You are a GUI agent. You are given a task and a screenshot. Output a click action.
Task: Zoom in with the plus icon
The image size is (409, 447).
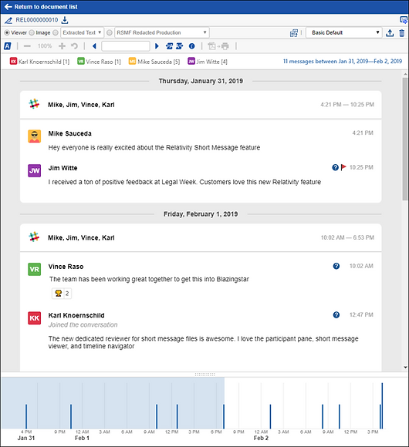tap(62, 46)
